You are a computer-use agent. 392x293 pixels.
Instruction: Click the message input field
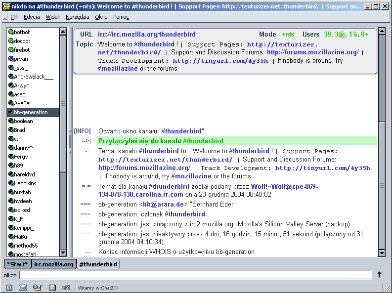coord(195,275)
